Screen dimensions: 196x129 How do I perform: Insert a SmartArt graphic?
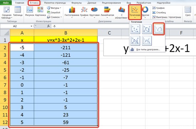click(x=53, y=12)
